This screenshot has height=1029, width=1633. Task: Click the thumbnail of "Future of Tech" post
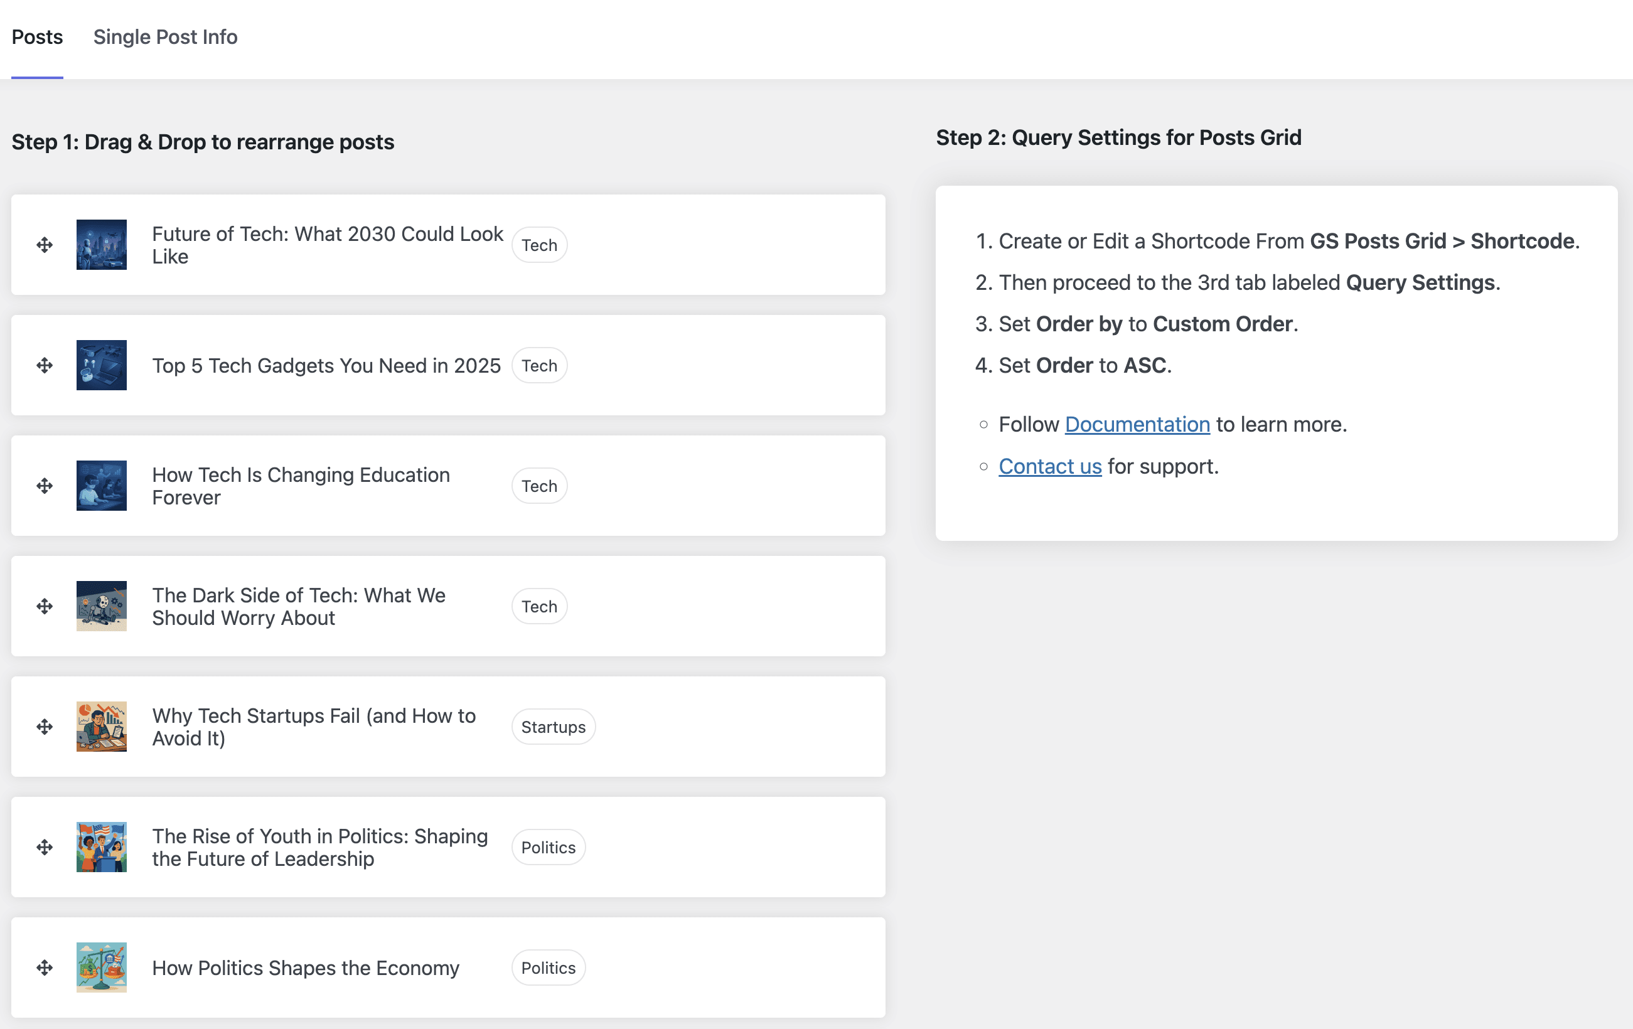[x=102, y=245]
